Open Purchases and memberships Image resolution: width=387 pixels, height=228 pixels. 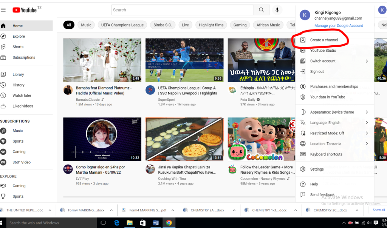pyautogui.click(x=335, y=86)
